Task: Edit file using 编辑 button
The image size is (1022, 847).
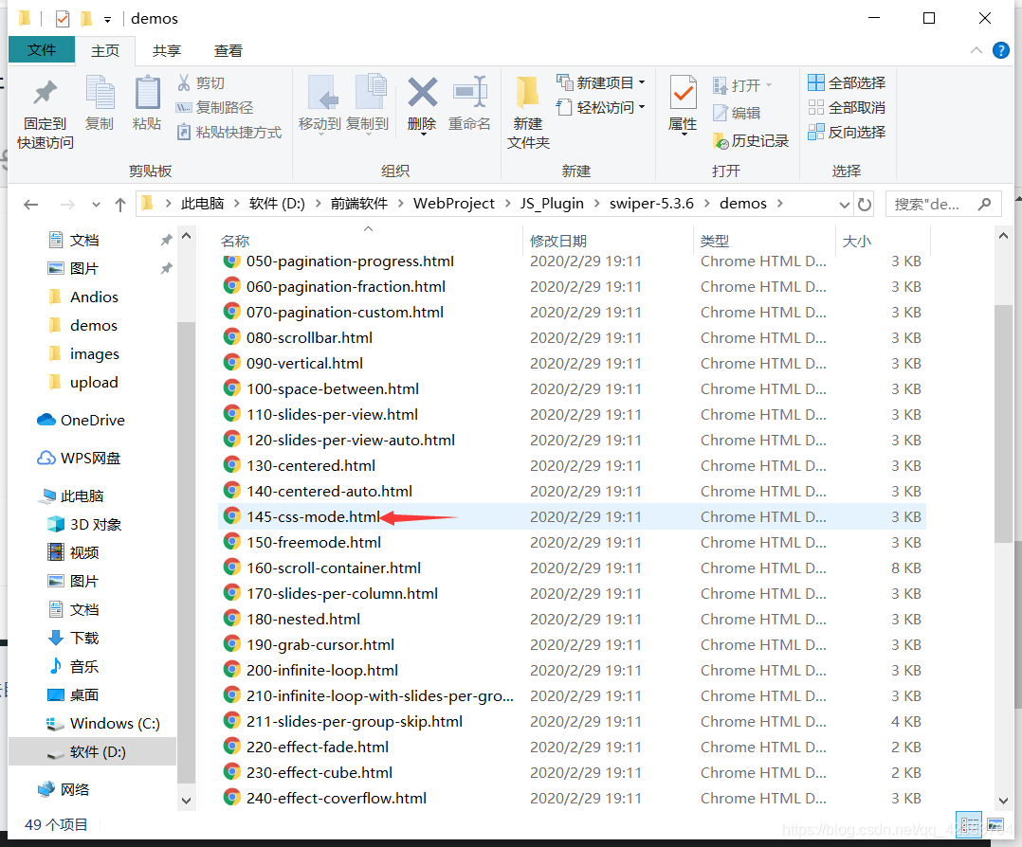Action: click(x=737, y=113)
